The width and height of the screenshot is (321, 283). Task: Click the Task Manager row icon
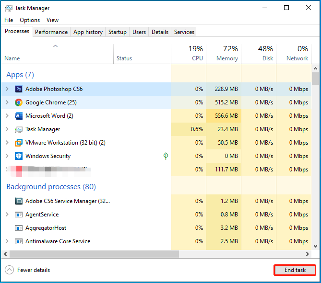pos(19,129)
